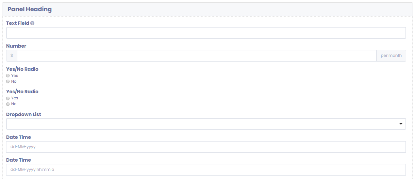Screen dimensions: 415x179
Task: Click the second 'Date Time' label
Action: click(x=18, y=160)
